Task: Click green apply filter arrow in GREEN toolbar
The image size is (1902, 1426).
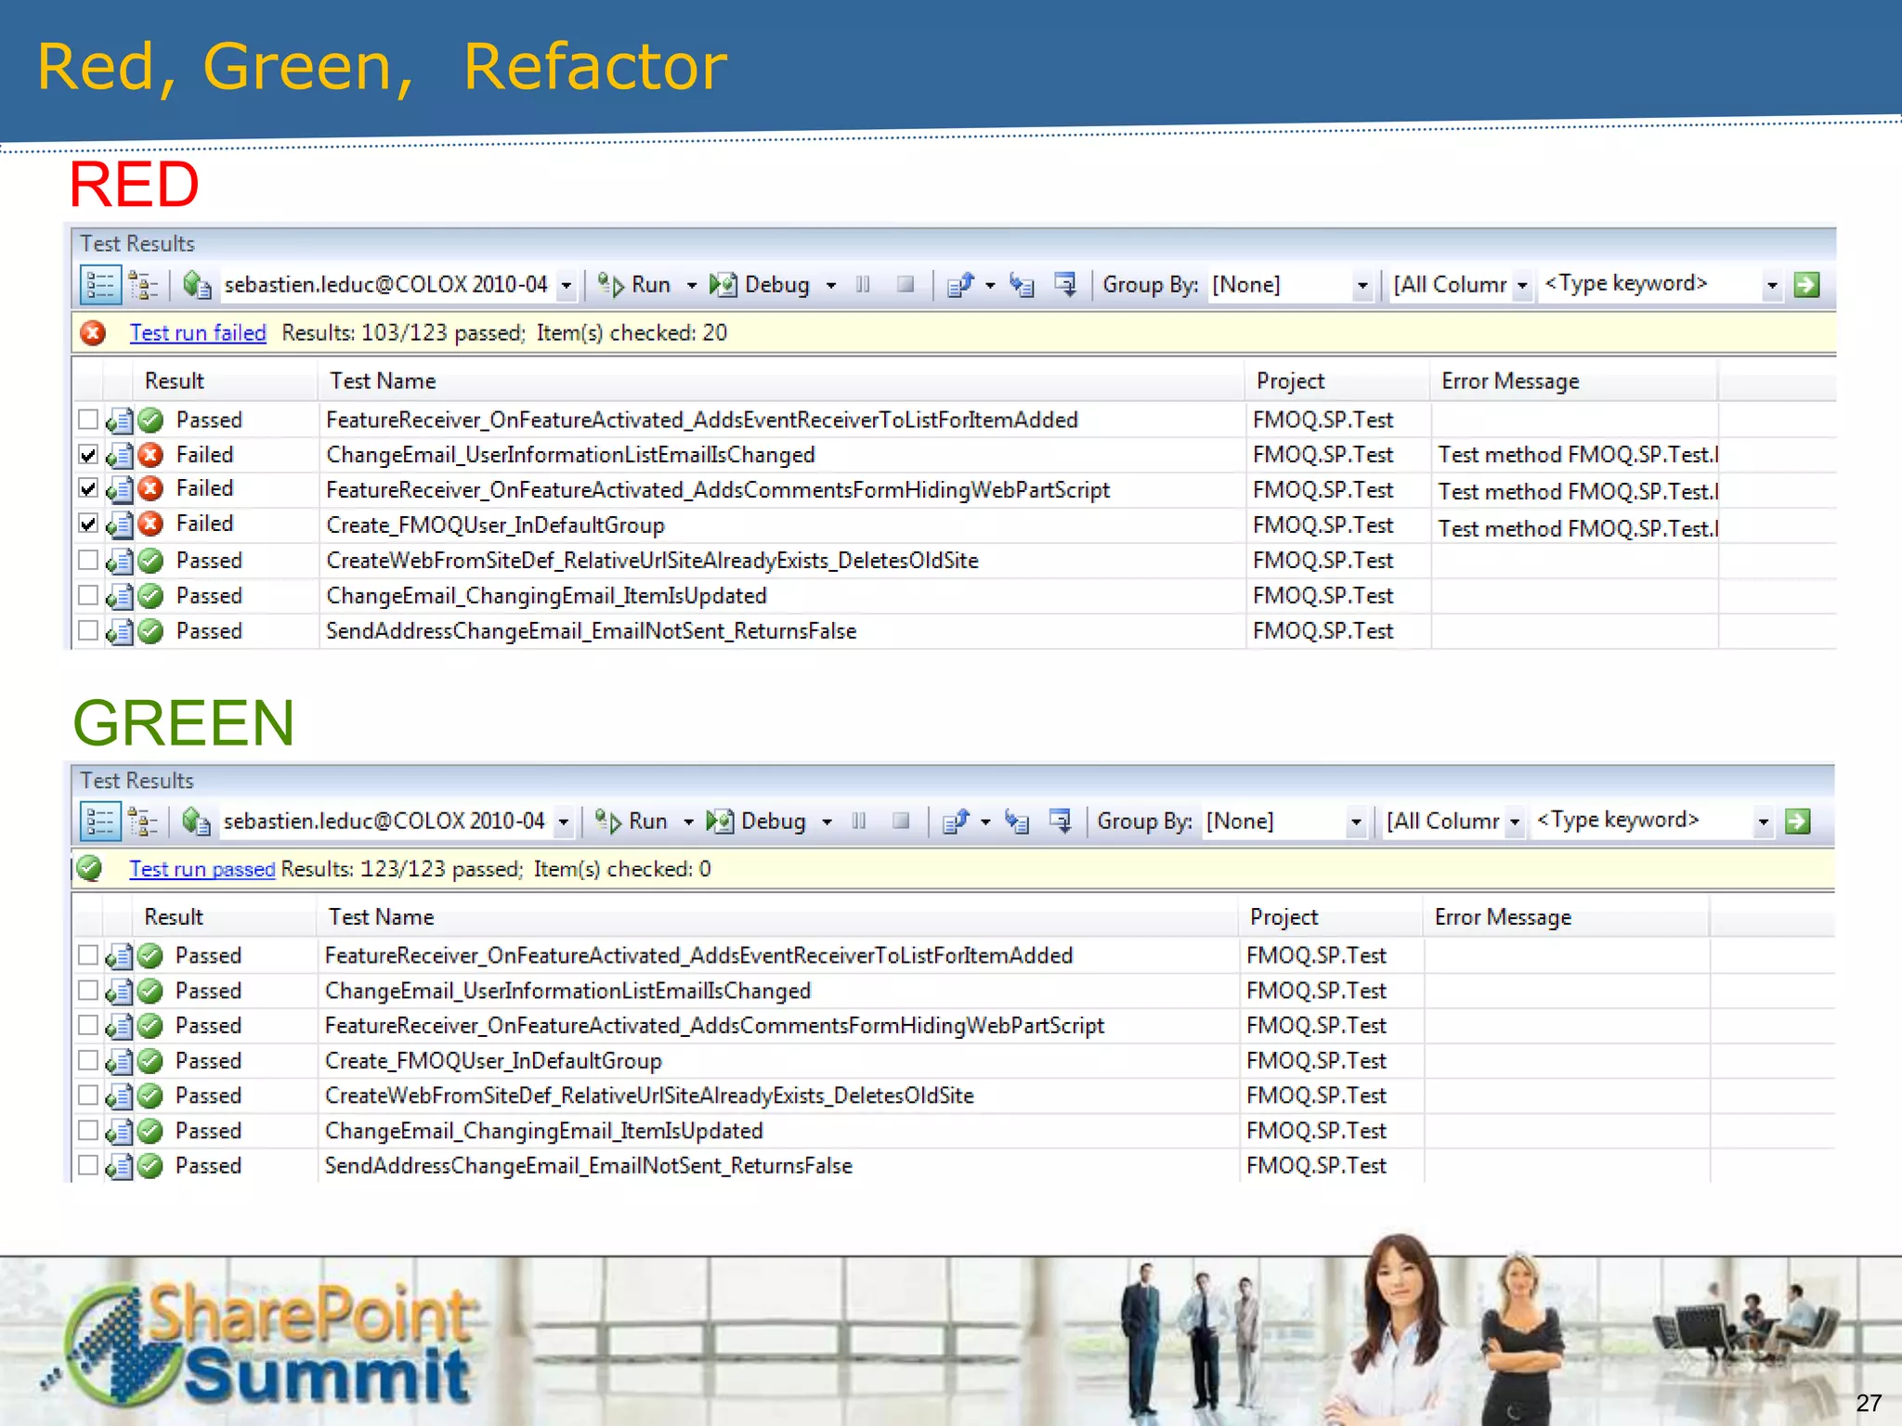Action: pos(1798,822)
